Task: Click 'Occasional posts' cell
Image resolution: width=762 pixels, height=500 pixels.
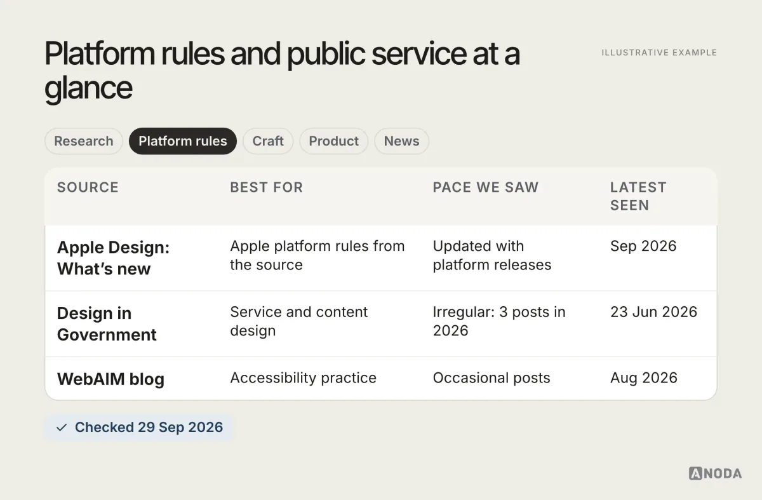Action: pyautogui.click(x=491, y=378)
